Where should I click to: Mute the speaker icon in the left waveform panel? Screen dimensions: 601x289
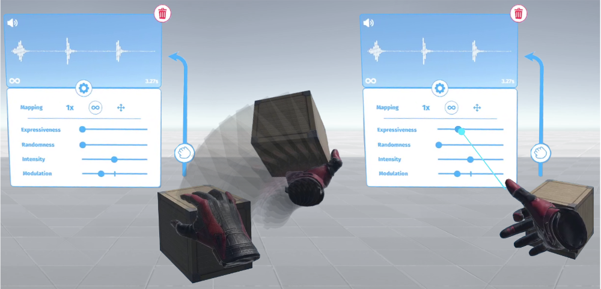13,23
